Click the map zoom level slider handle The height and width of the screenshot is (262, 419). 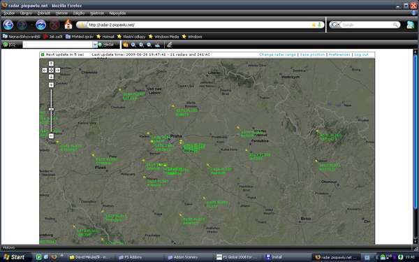click(x=51, y=109)
